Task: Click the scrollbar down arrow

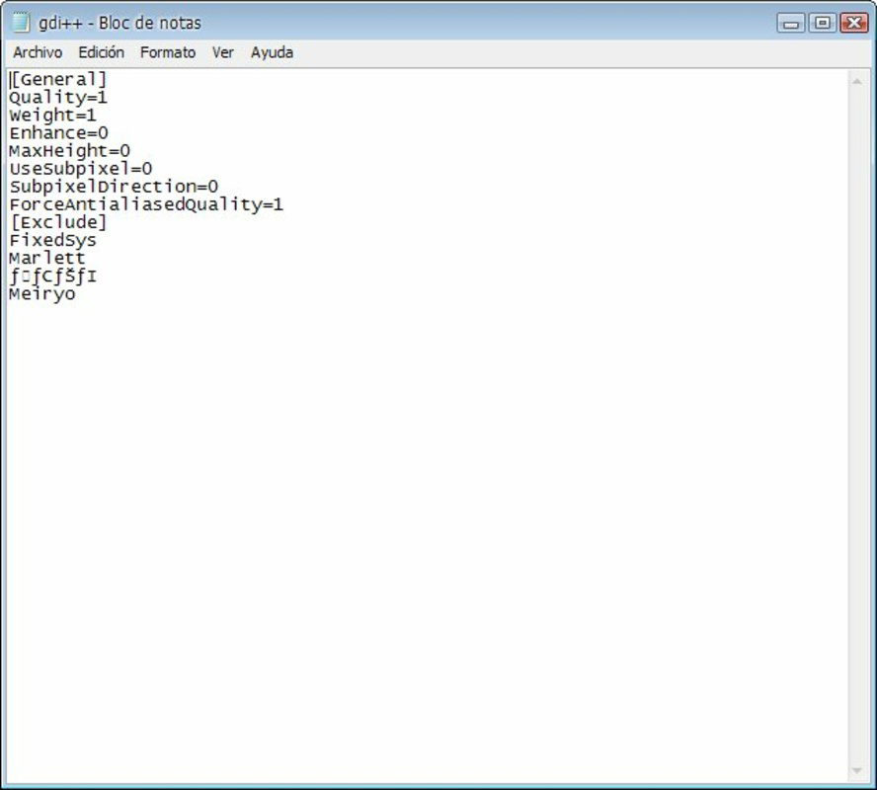Action: [x=856, y=771]
